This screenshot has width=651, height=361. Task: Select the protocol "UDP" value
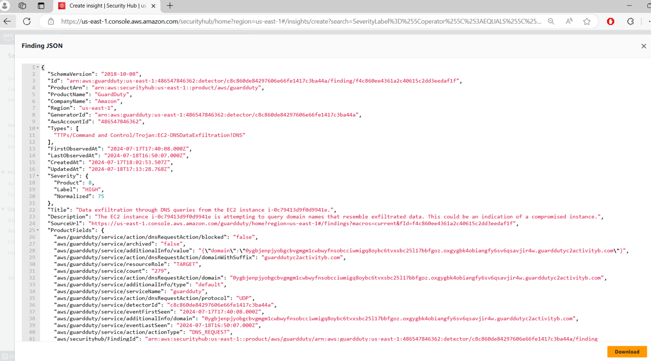(x=245, y=298)
